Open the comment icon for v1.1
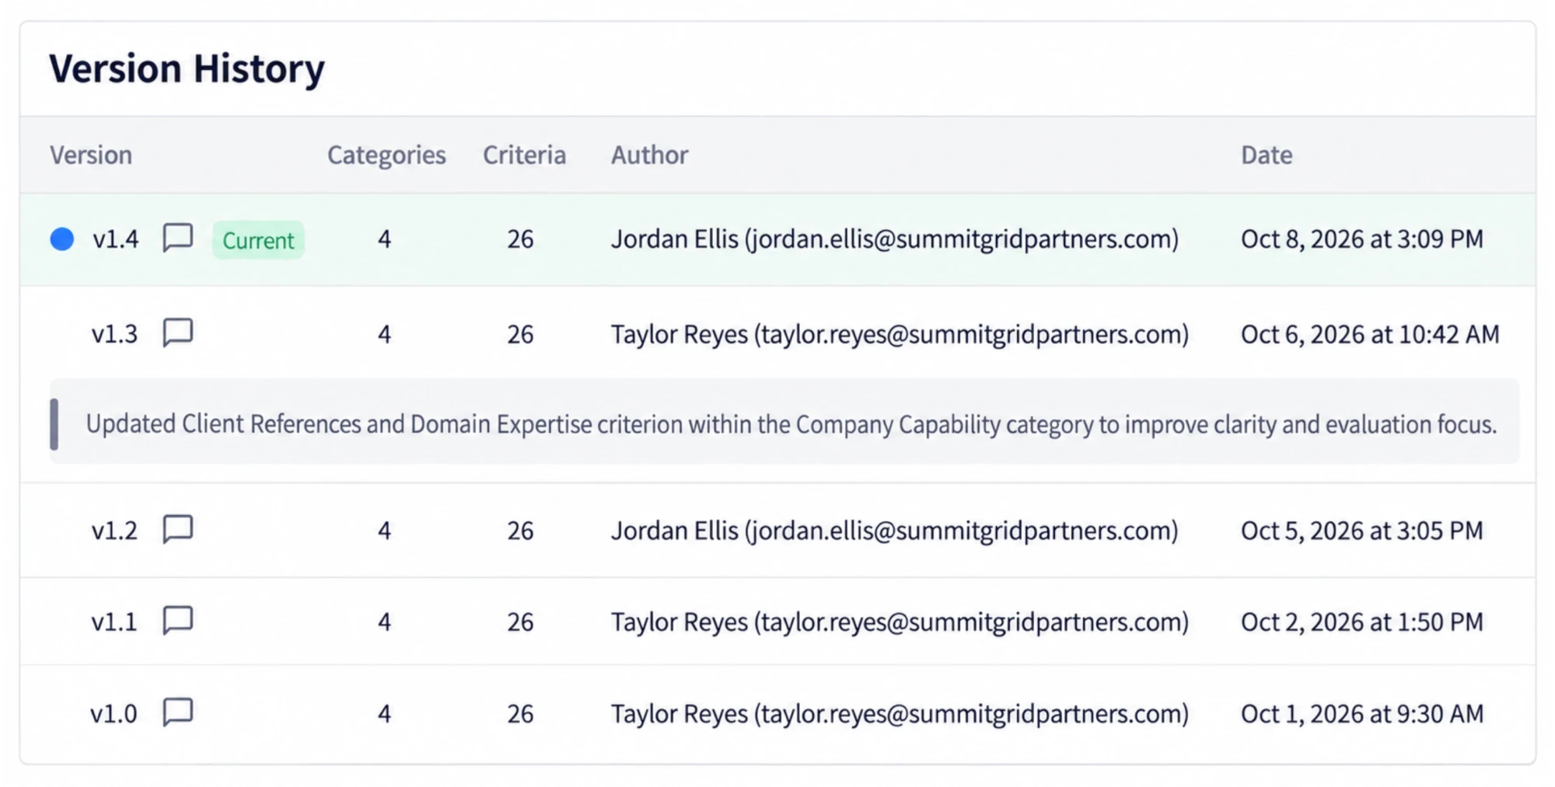Screen dimensions: 1555x787 (x=178, y=621)
